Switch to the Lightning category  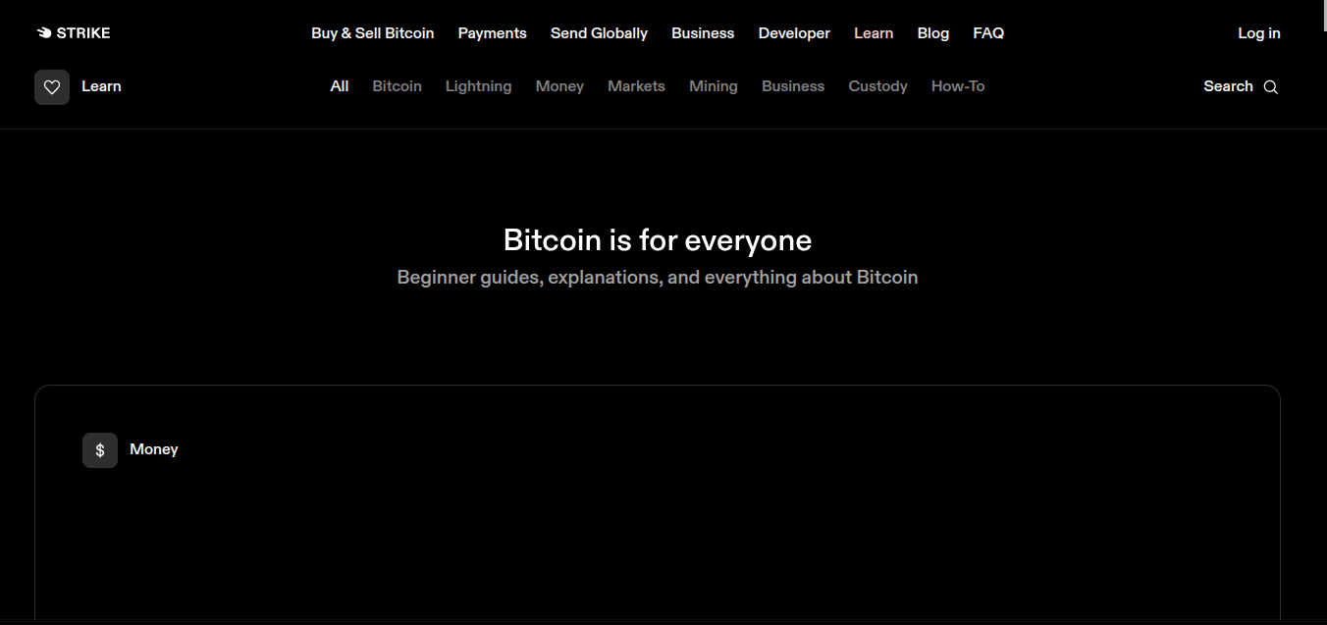coord(479,86)
